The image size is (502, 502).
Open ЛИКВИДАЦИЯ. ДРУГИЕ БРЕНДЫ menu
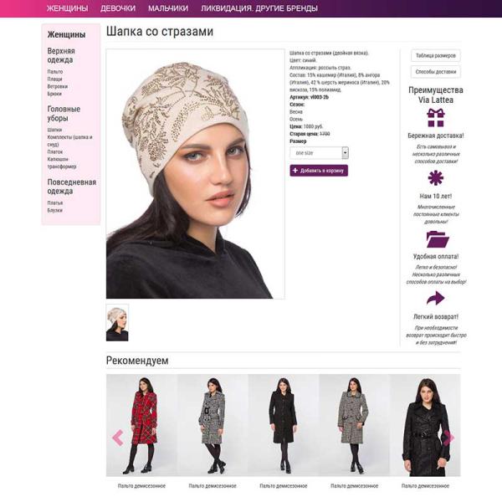click(259, 8)
